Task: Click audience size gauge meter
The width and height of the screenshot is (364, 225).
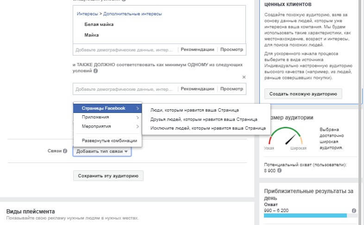Action: [286, 136]
